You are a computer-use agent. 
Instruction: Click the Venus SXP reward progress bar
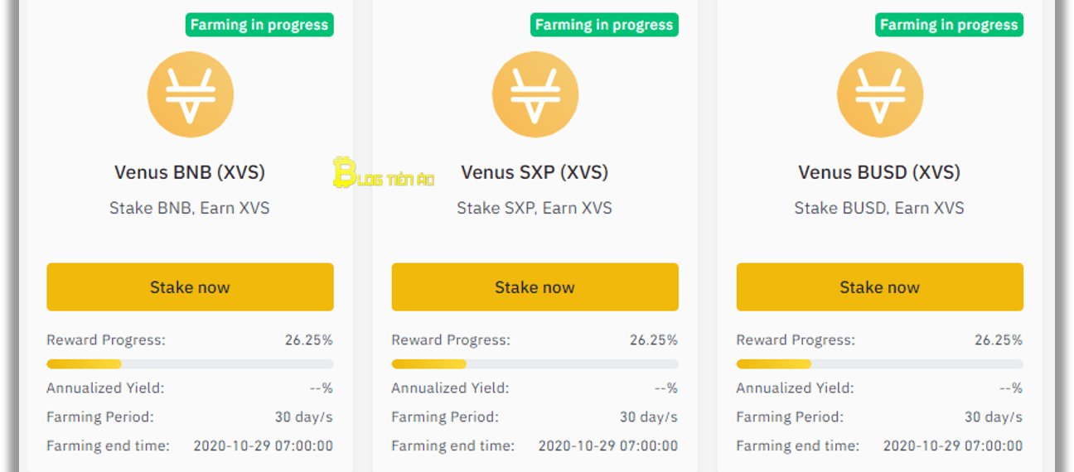(x=535, y=364)
